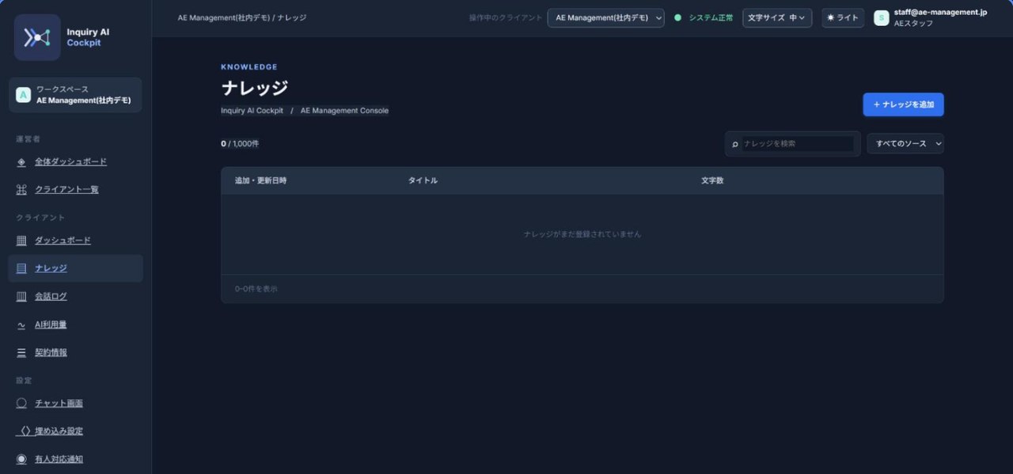Open the 契約情報 page
This screenshot has width=1013, height=474.
coord(75,353)
